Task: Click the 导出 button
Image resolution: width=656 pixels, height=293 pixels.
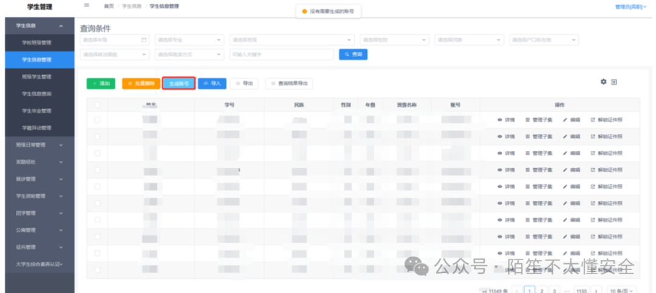Action: point(244,84)
